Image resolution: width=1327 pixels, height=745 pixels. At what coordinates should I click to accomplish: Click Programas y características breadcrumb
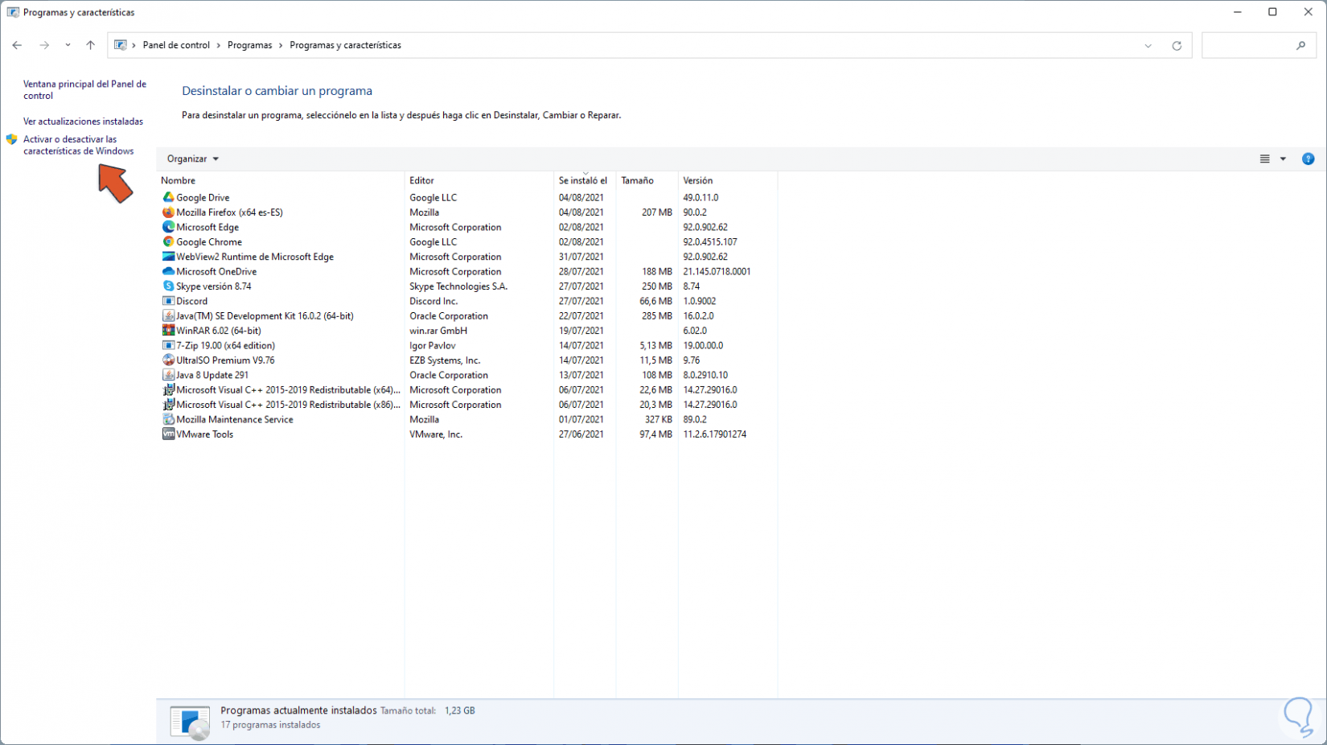click(x=345, y=45)
